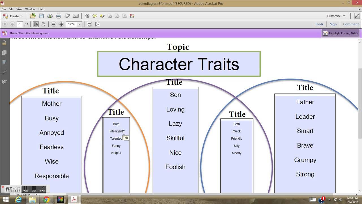Open the puzzle-piece app on taskbar
This screenshot has height=204, width=362.
point(60,199)
